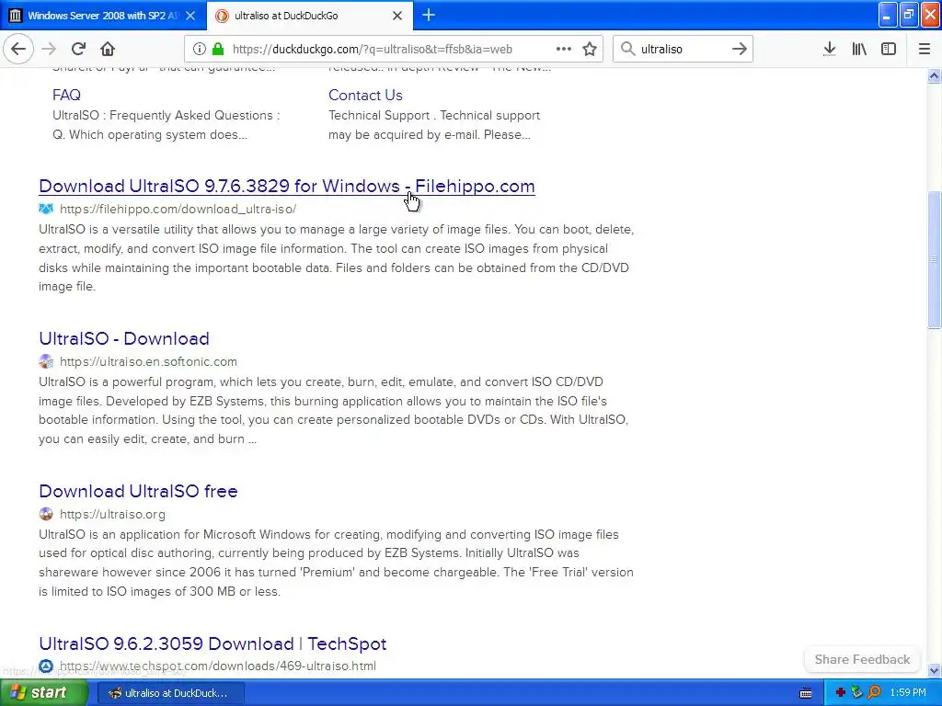Screen dimensions: 942x706
Task: Click the https://ultraiso.org URL
Action: pyautogui.click(x=112, y=514)
